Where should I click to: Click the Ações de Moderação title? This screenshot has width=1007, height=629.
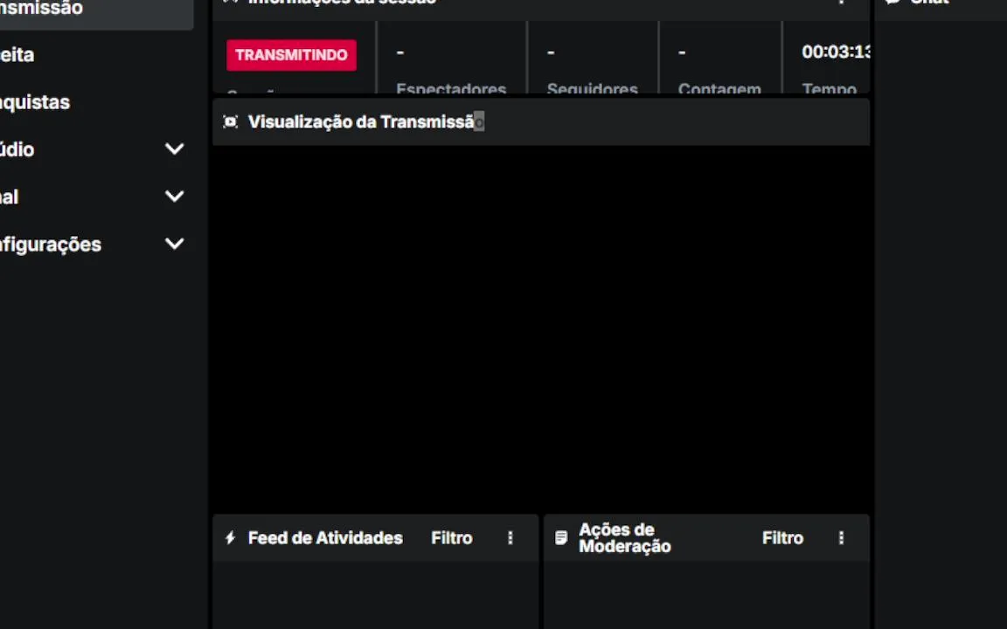(624, 538)
